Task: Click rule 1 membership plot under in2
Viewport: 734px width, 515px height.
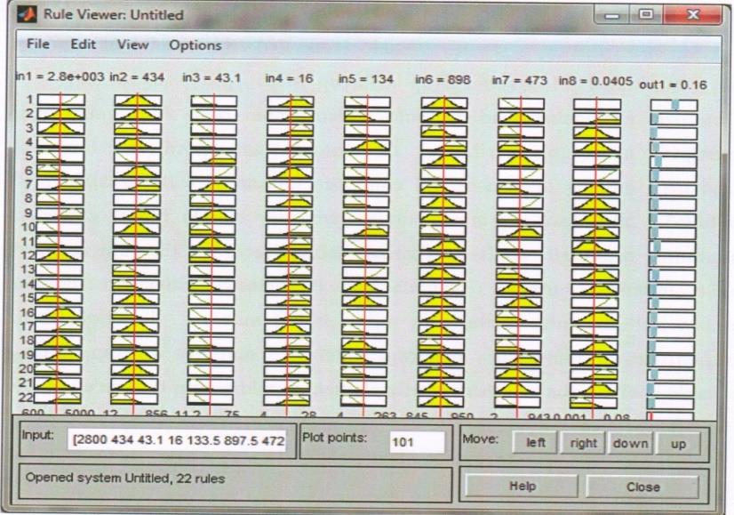Action: tap(138, 100)
